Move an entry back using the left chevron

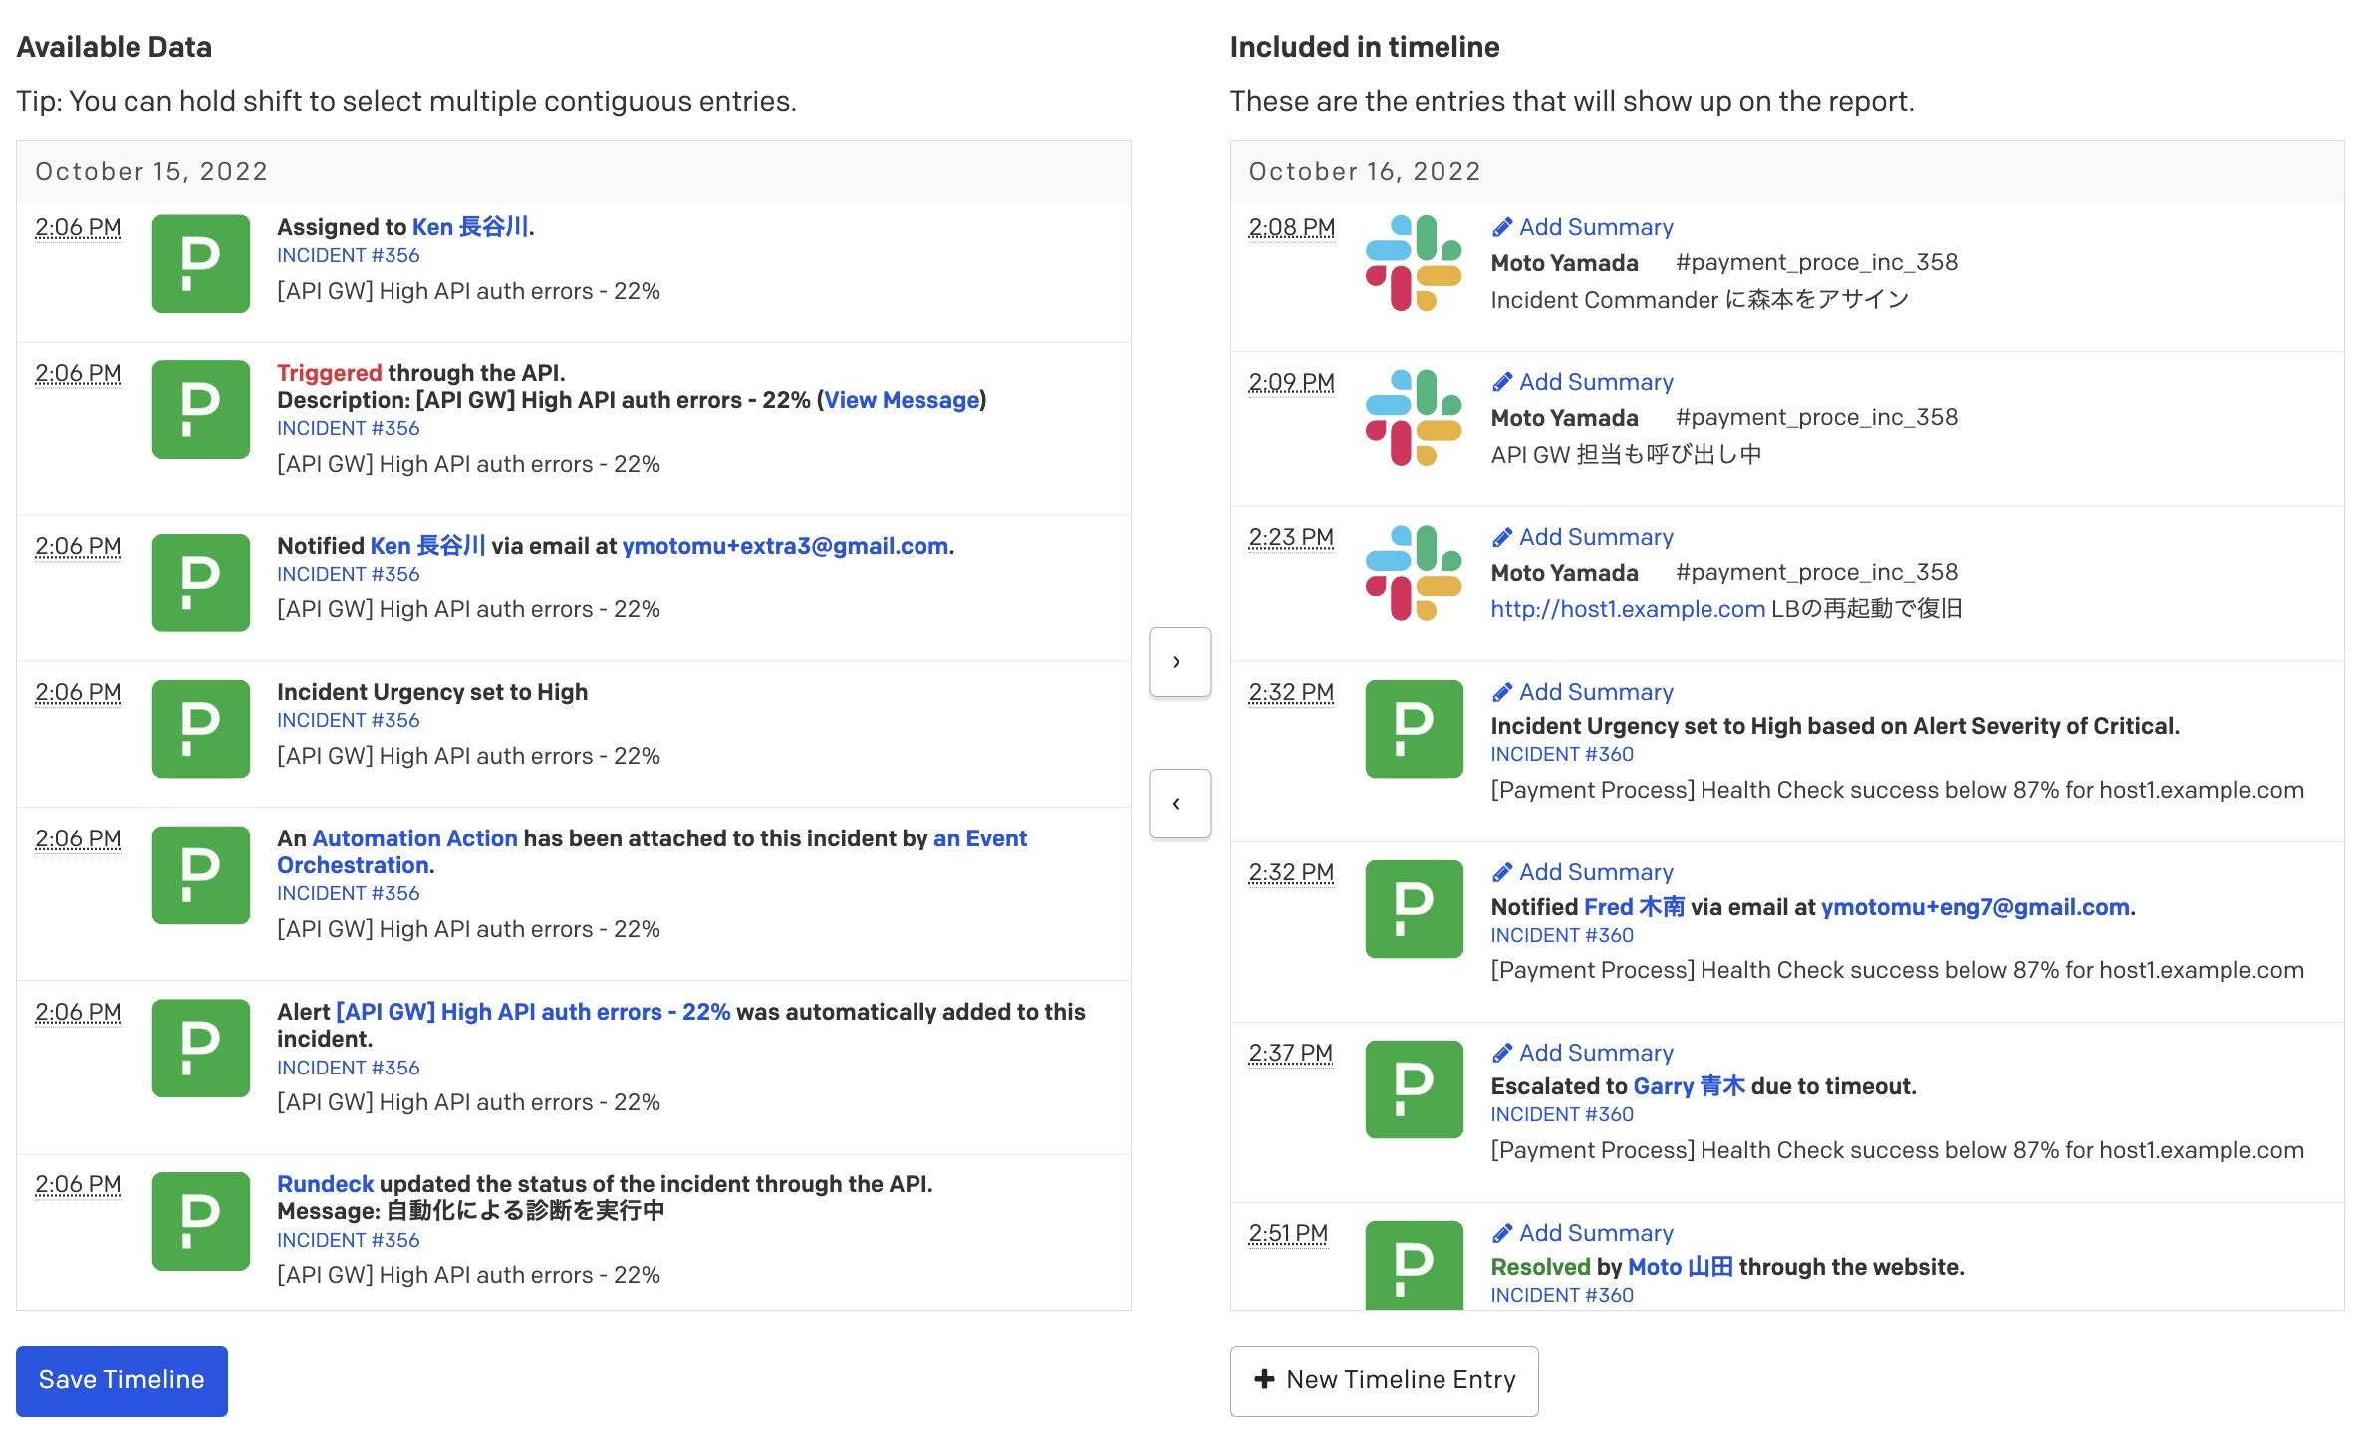pos(1179,803)
